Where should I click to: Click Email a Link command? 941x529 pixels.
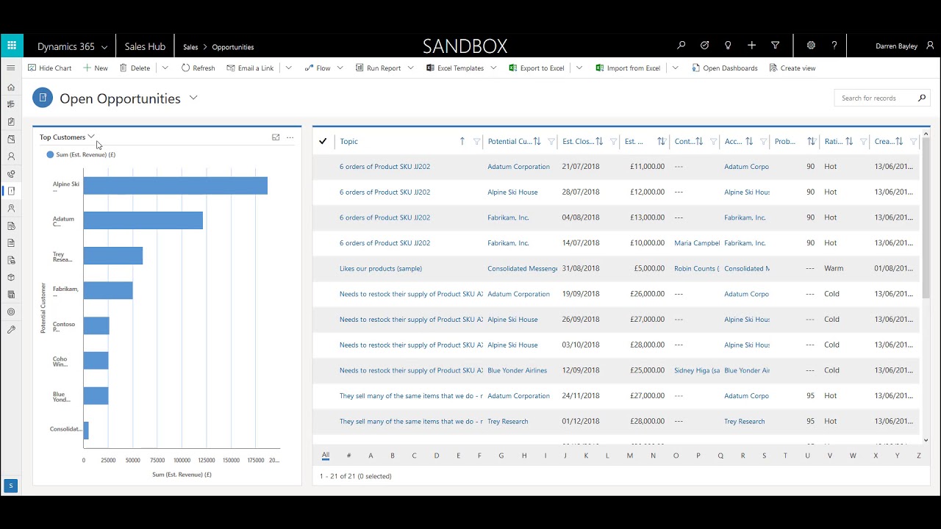250,68
